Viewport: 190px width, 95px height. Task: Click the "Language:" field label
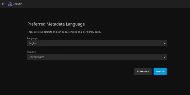(33, 38)
